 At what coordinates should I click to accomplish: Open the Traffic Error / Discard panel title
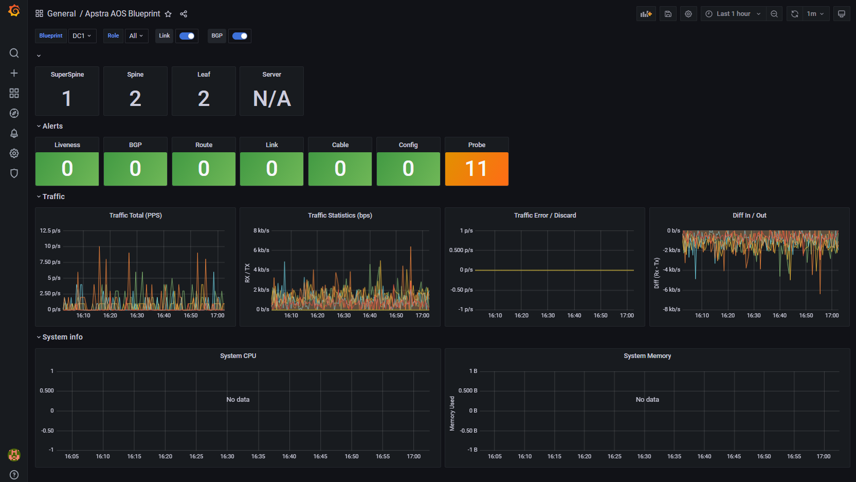tap(545, 216)
